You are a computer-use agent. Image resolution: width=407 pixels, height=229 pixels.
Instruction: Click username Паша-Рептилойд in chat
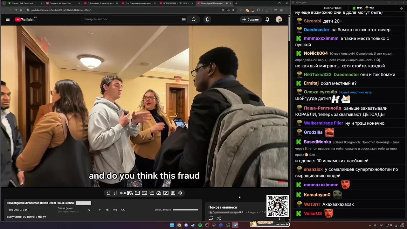[x=322, y=108]
